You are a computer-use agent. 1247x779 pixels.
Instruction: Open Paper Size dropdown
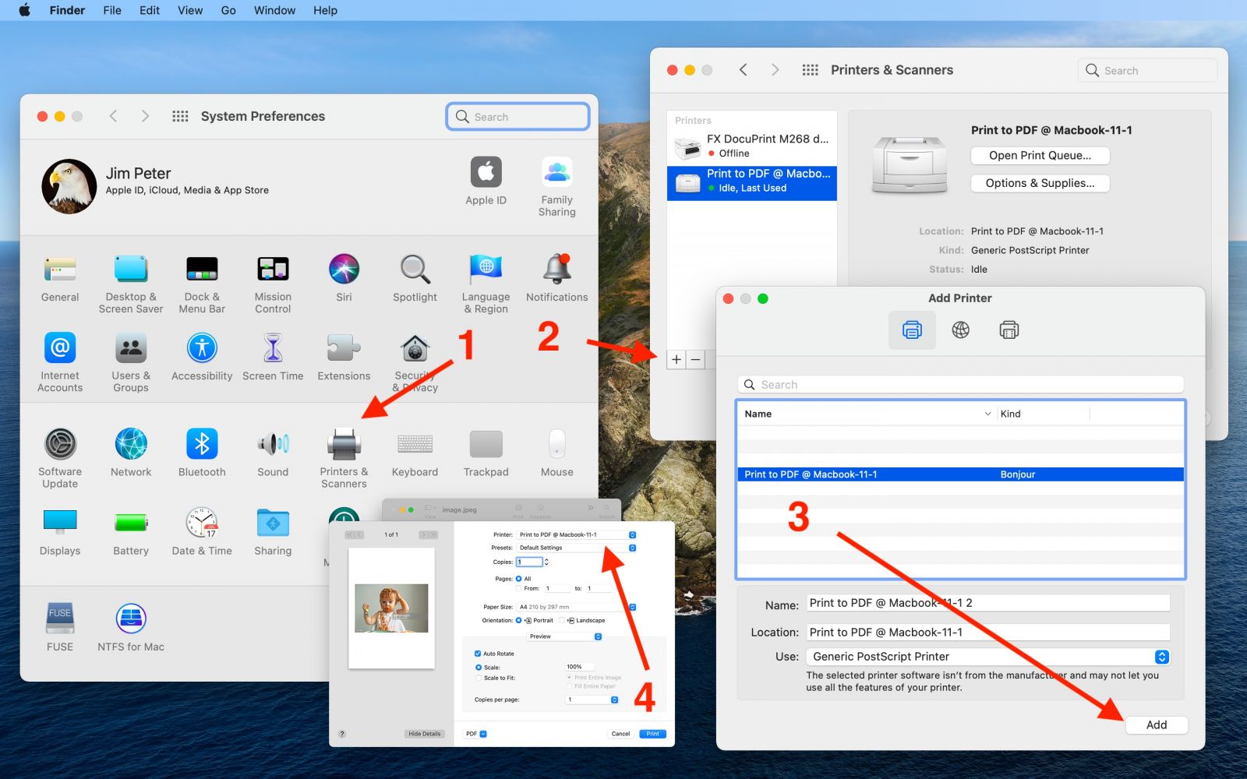[x=577, y=607]
